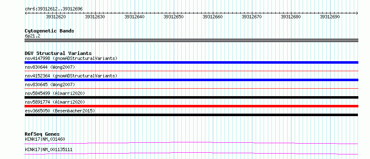Click ruler position 39312620
370x159 pixels.
point(56,17)
